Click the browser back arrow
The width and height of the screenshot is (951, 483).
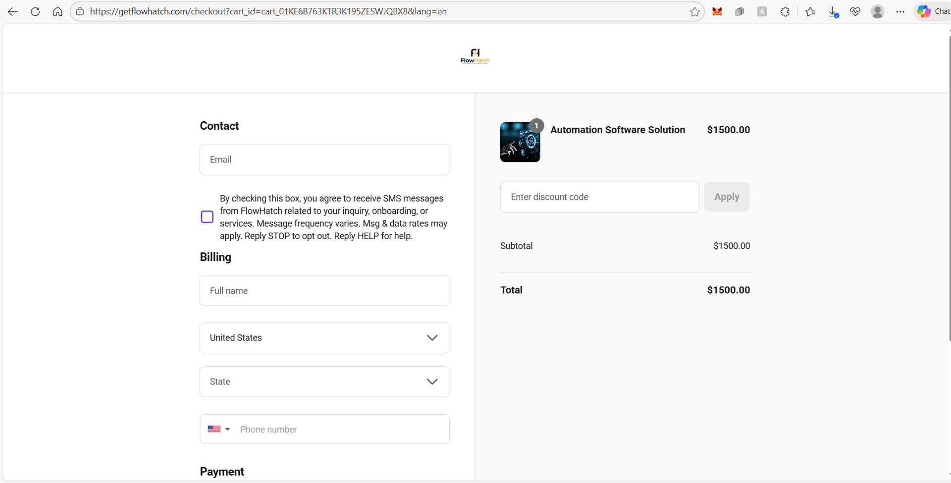coord(12,11)
